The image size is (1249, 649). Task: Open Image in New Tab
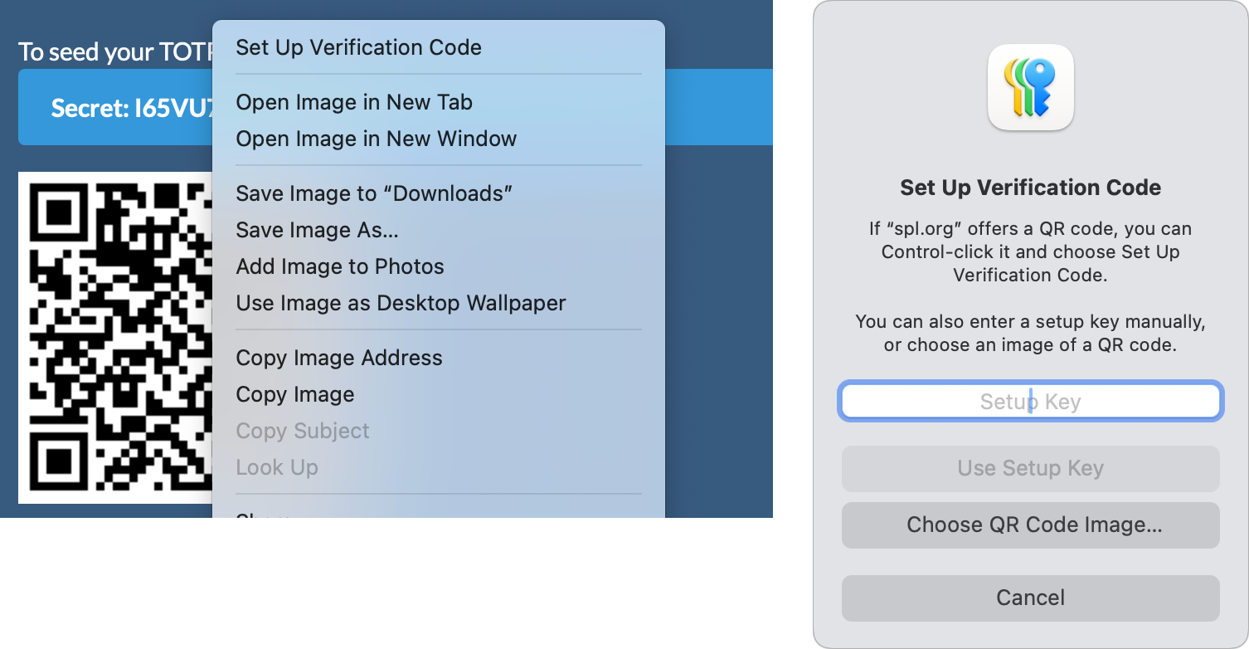tap(354, 102)
